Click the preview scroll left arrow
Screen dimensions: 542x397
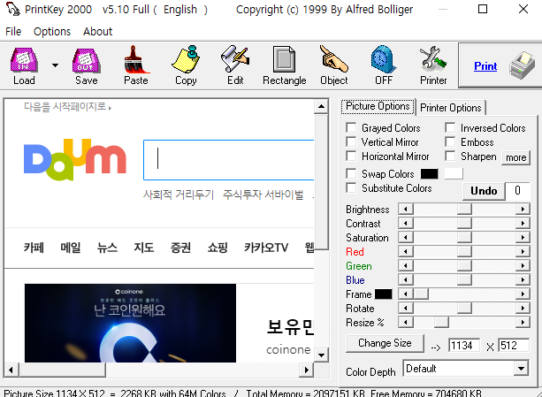(11, 370)
